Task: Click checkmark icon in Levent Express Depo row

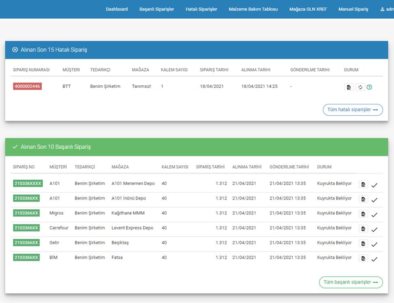Action: [x=374, y=230]
